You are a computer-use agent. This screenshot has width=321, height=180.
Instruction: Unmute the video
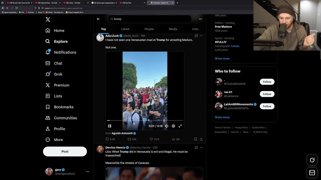point(167,126)
